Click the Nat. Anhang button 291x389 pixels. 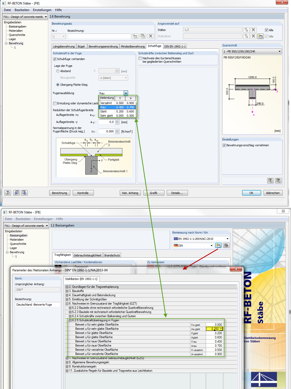130,193
